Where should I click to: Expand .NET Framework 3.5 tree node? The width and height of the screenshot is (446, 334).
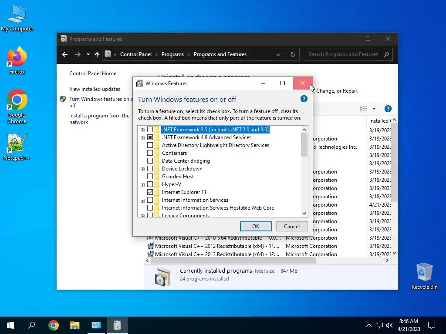coord(142,130)
